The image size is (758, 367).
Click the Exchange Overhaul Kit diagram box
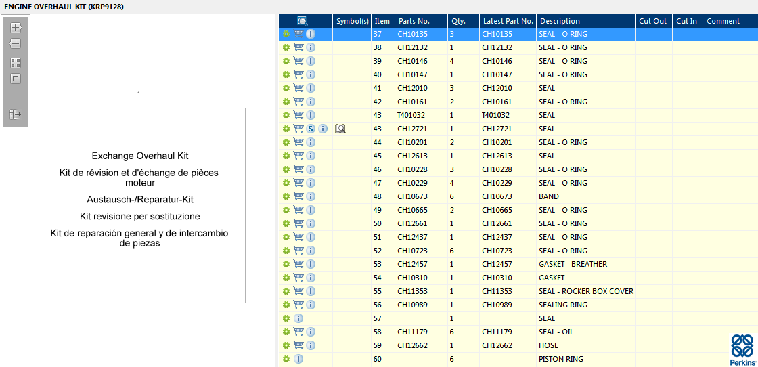[139, 204]
